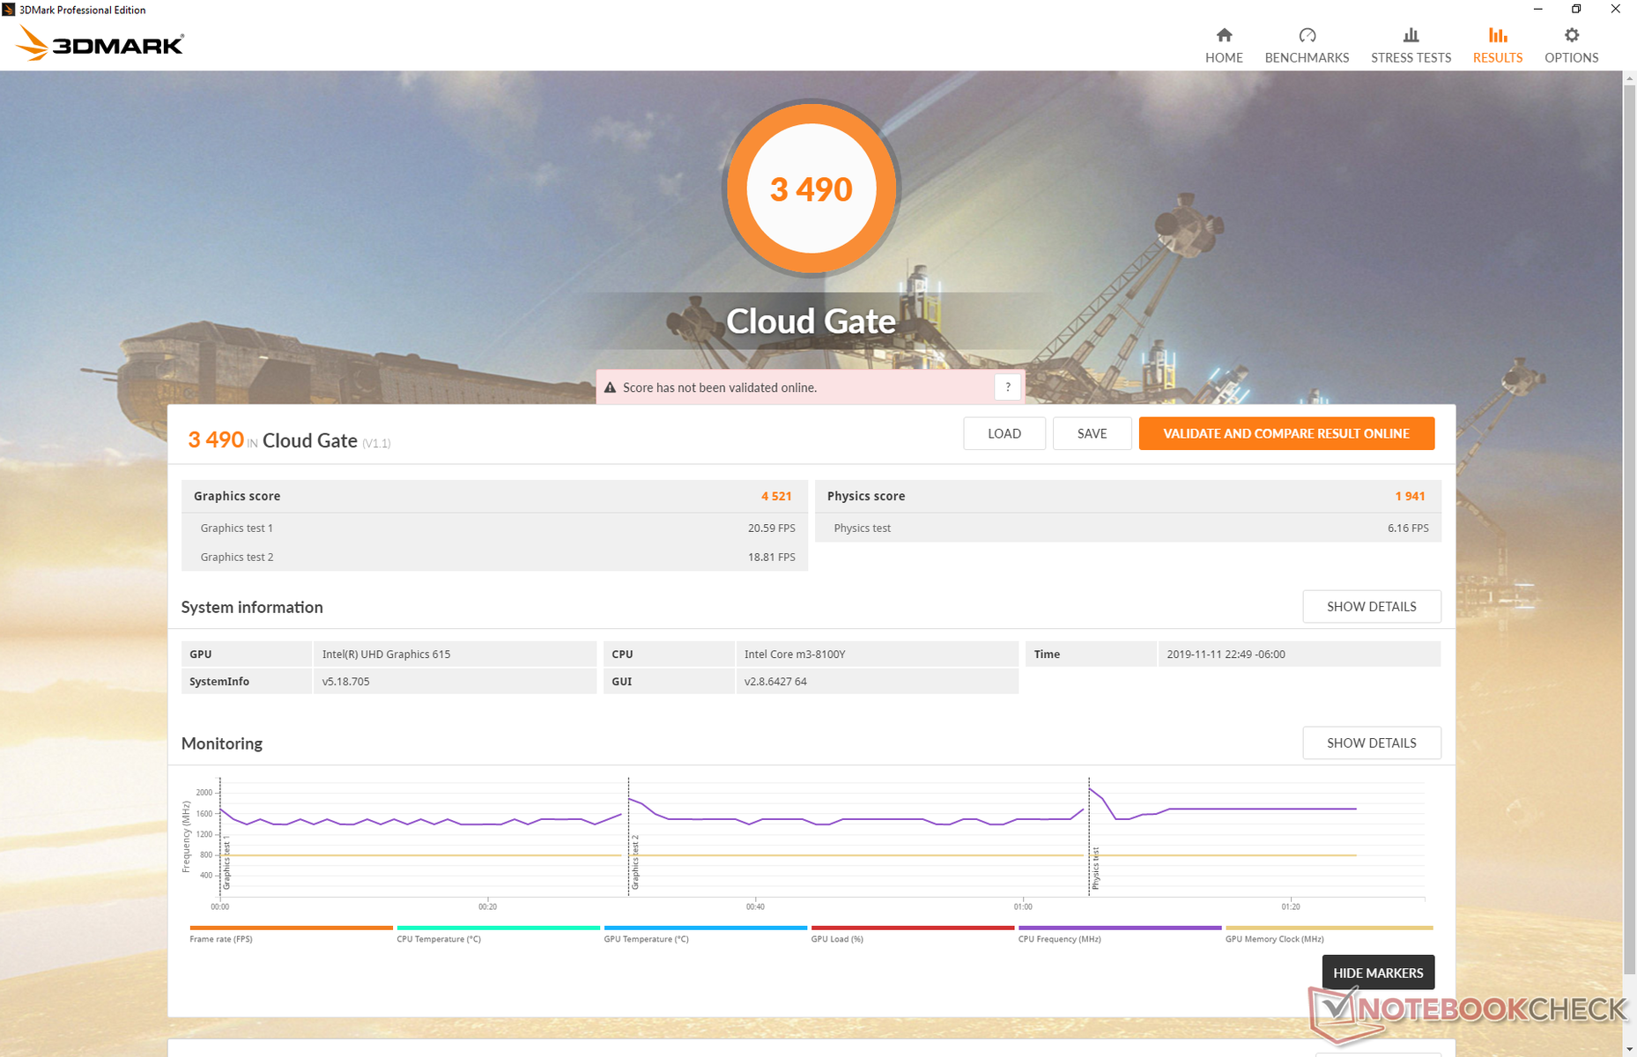
Task: Toggle GPU Temperature legend
Action: point(705,934)
